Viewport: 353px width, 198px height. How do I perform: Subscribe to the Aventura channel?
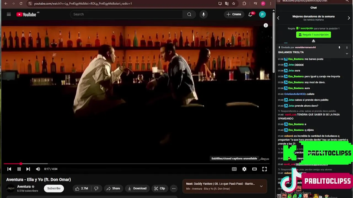(x=54, y=188)
